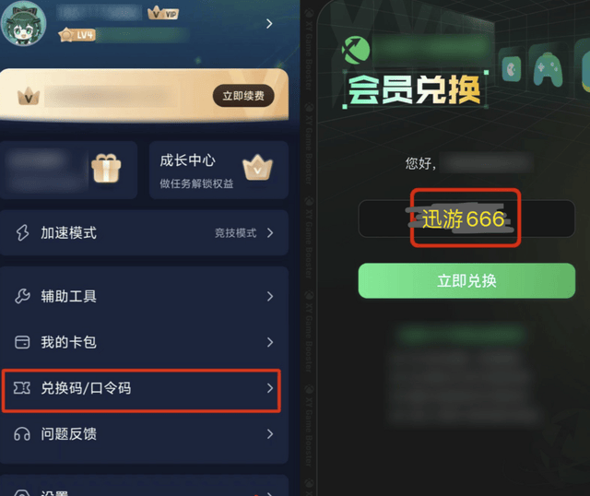
Task: Open the 问题反馈 menu entry
Action: 144,434
